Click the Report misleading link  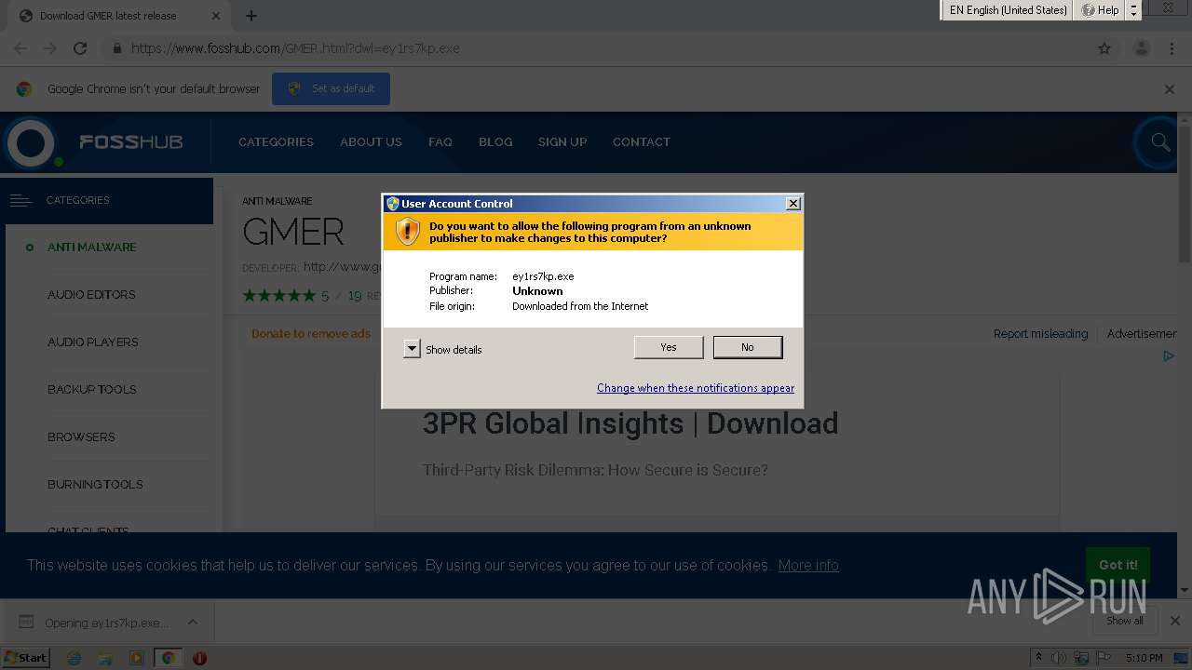coord(1040,333)
